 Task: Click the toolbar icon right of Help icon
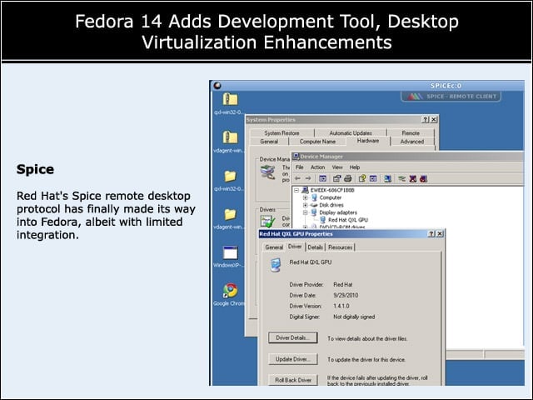(x=373, y=178)
